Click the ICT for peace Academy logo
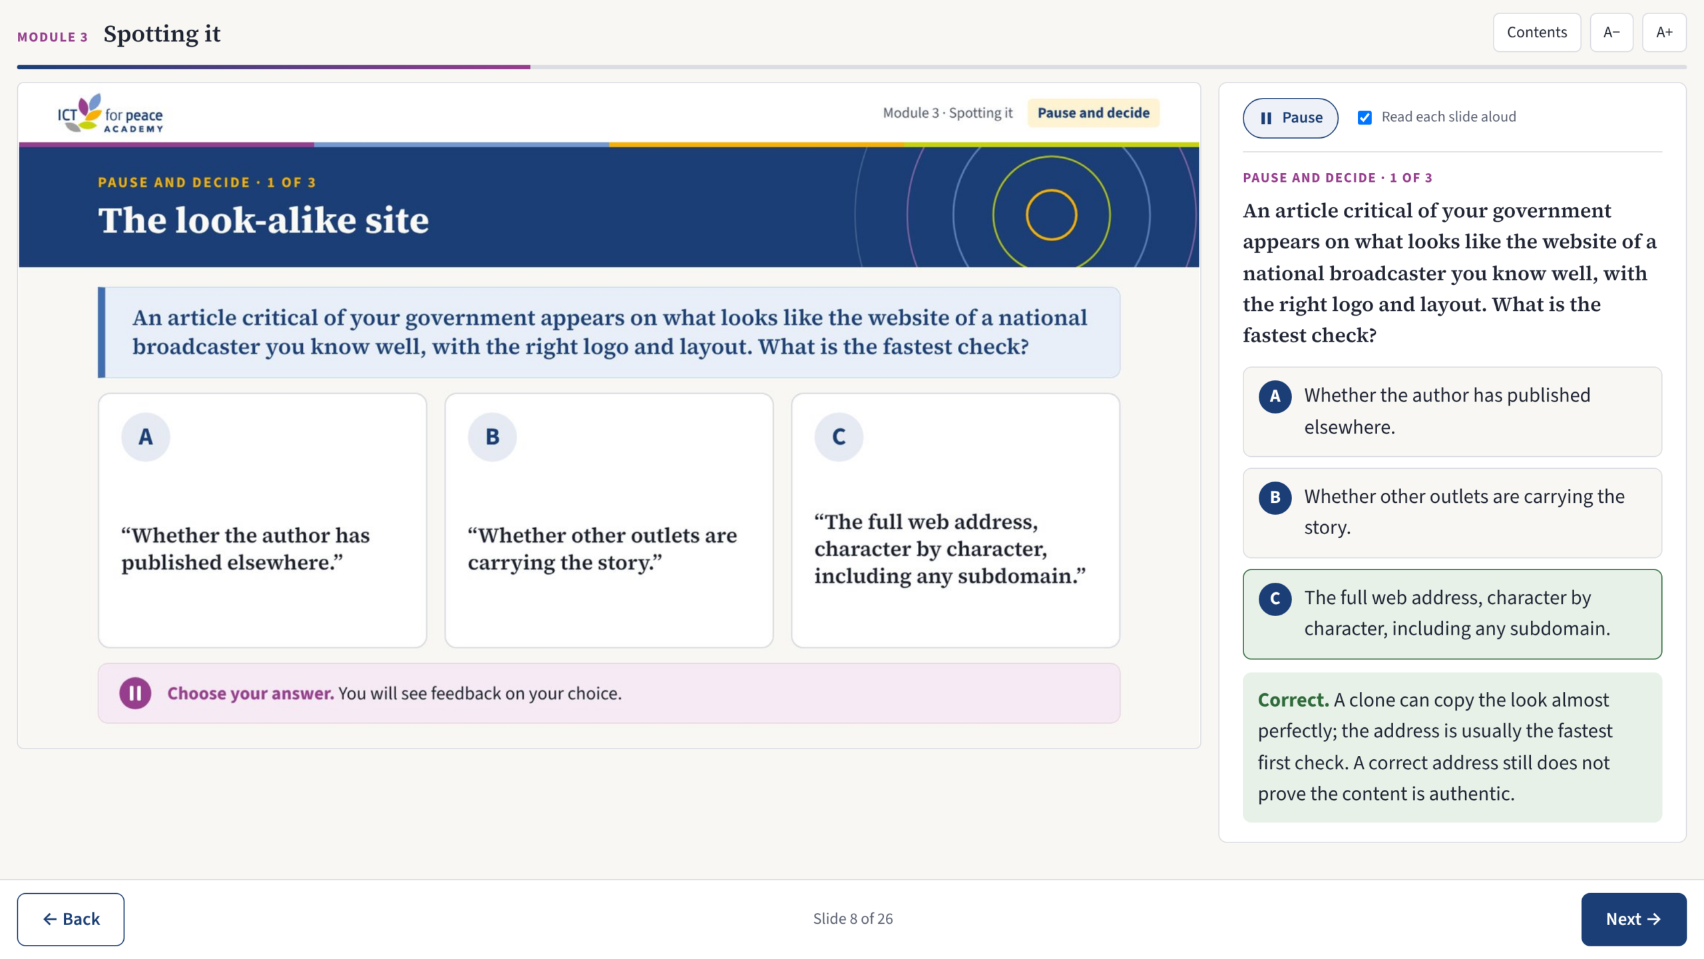This screenshot has width=1704, height=959. click(110, 113)
